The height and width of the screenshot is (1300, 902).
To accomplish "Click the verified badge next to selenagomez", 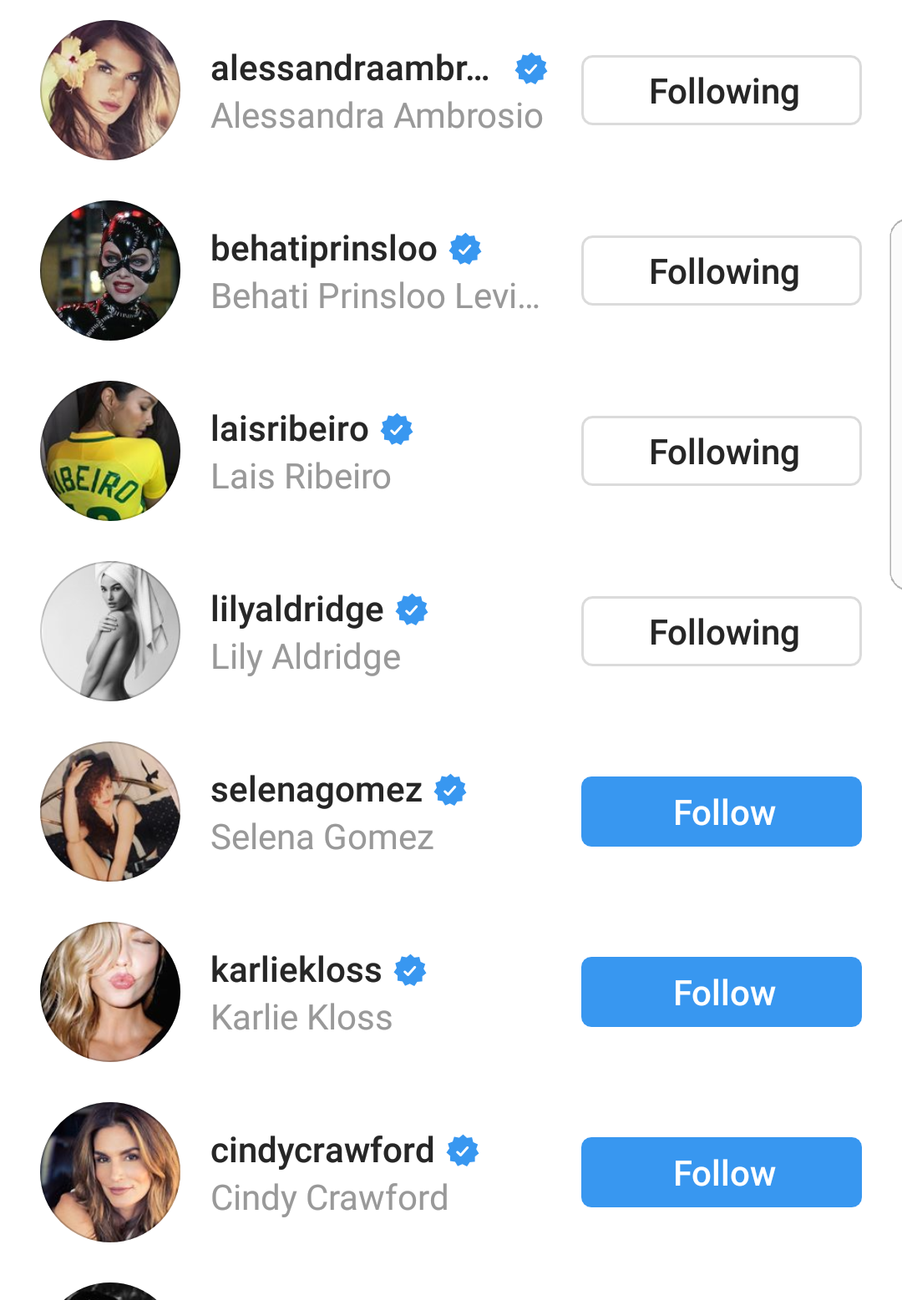I will click(449, 789).
